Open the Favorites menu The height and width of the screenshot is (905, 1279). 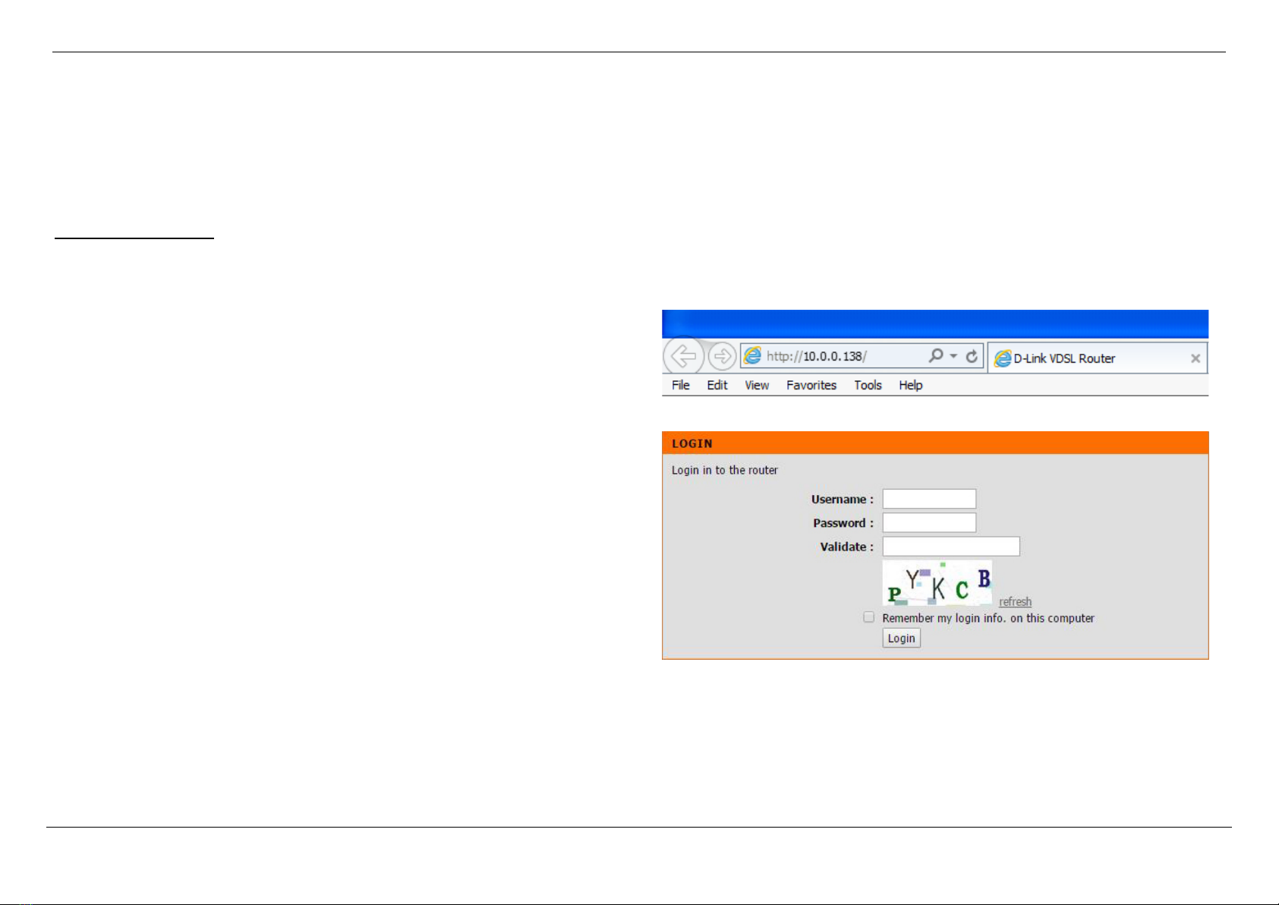point(811,385)
